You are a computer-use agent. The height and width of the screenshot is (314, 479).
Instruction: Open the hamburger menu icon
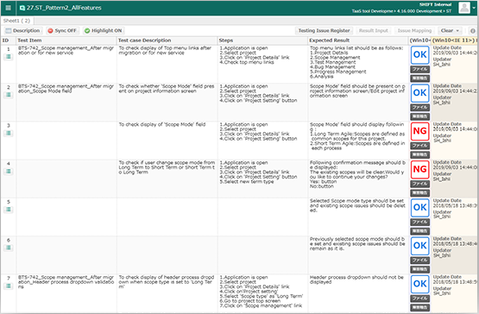click(8, 8)
